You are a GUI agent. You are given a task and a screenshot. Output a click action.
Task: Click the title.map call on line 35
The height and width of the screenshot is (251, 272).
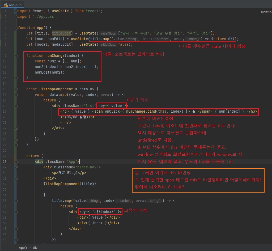pos(61,201)
